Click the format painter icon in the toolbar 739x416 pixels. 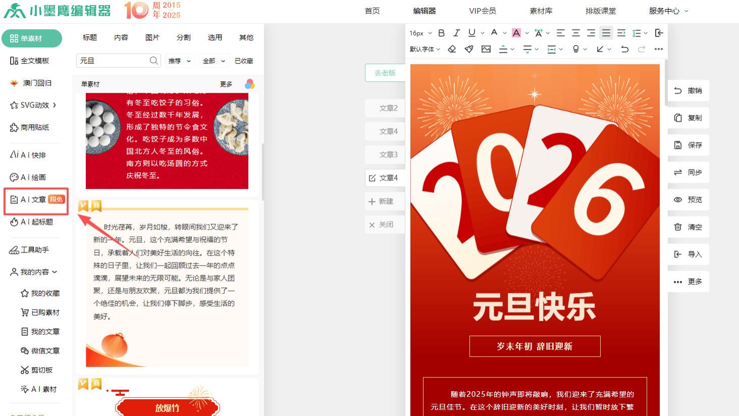click(469, 49)
